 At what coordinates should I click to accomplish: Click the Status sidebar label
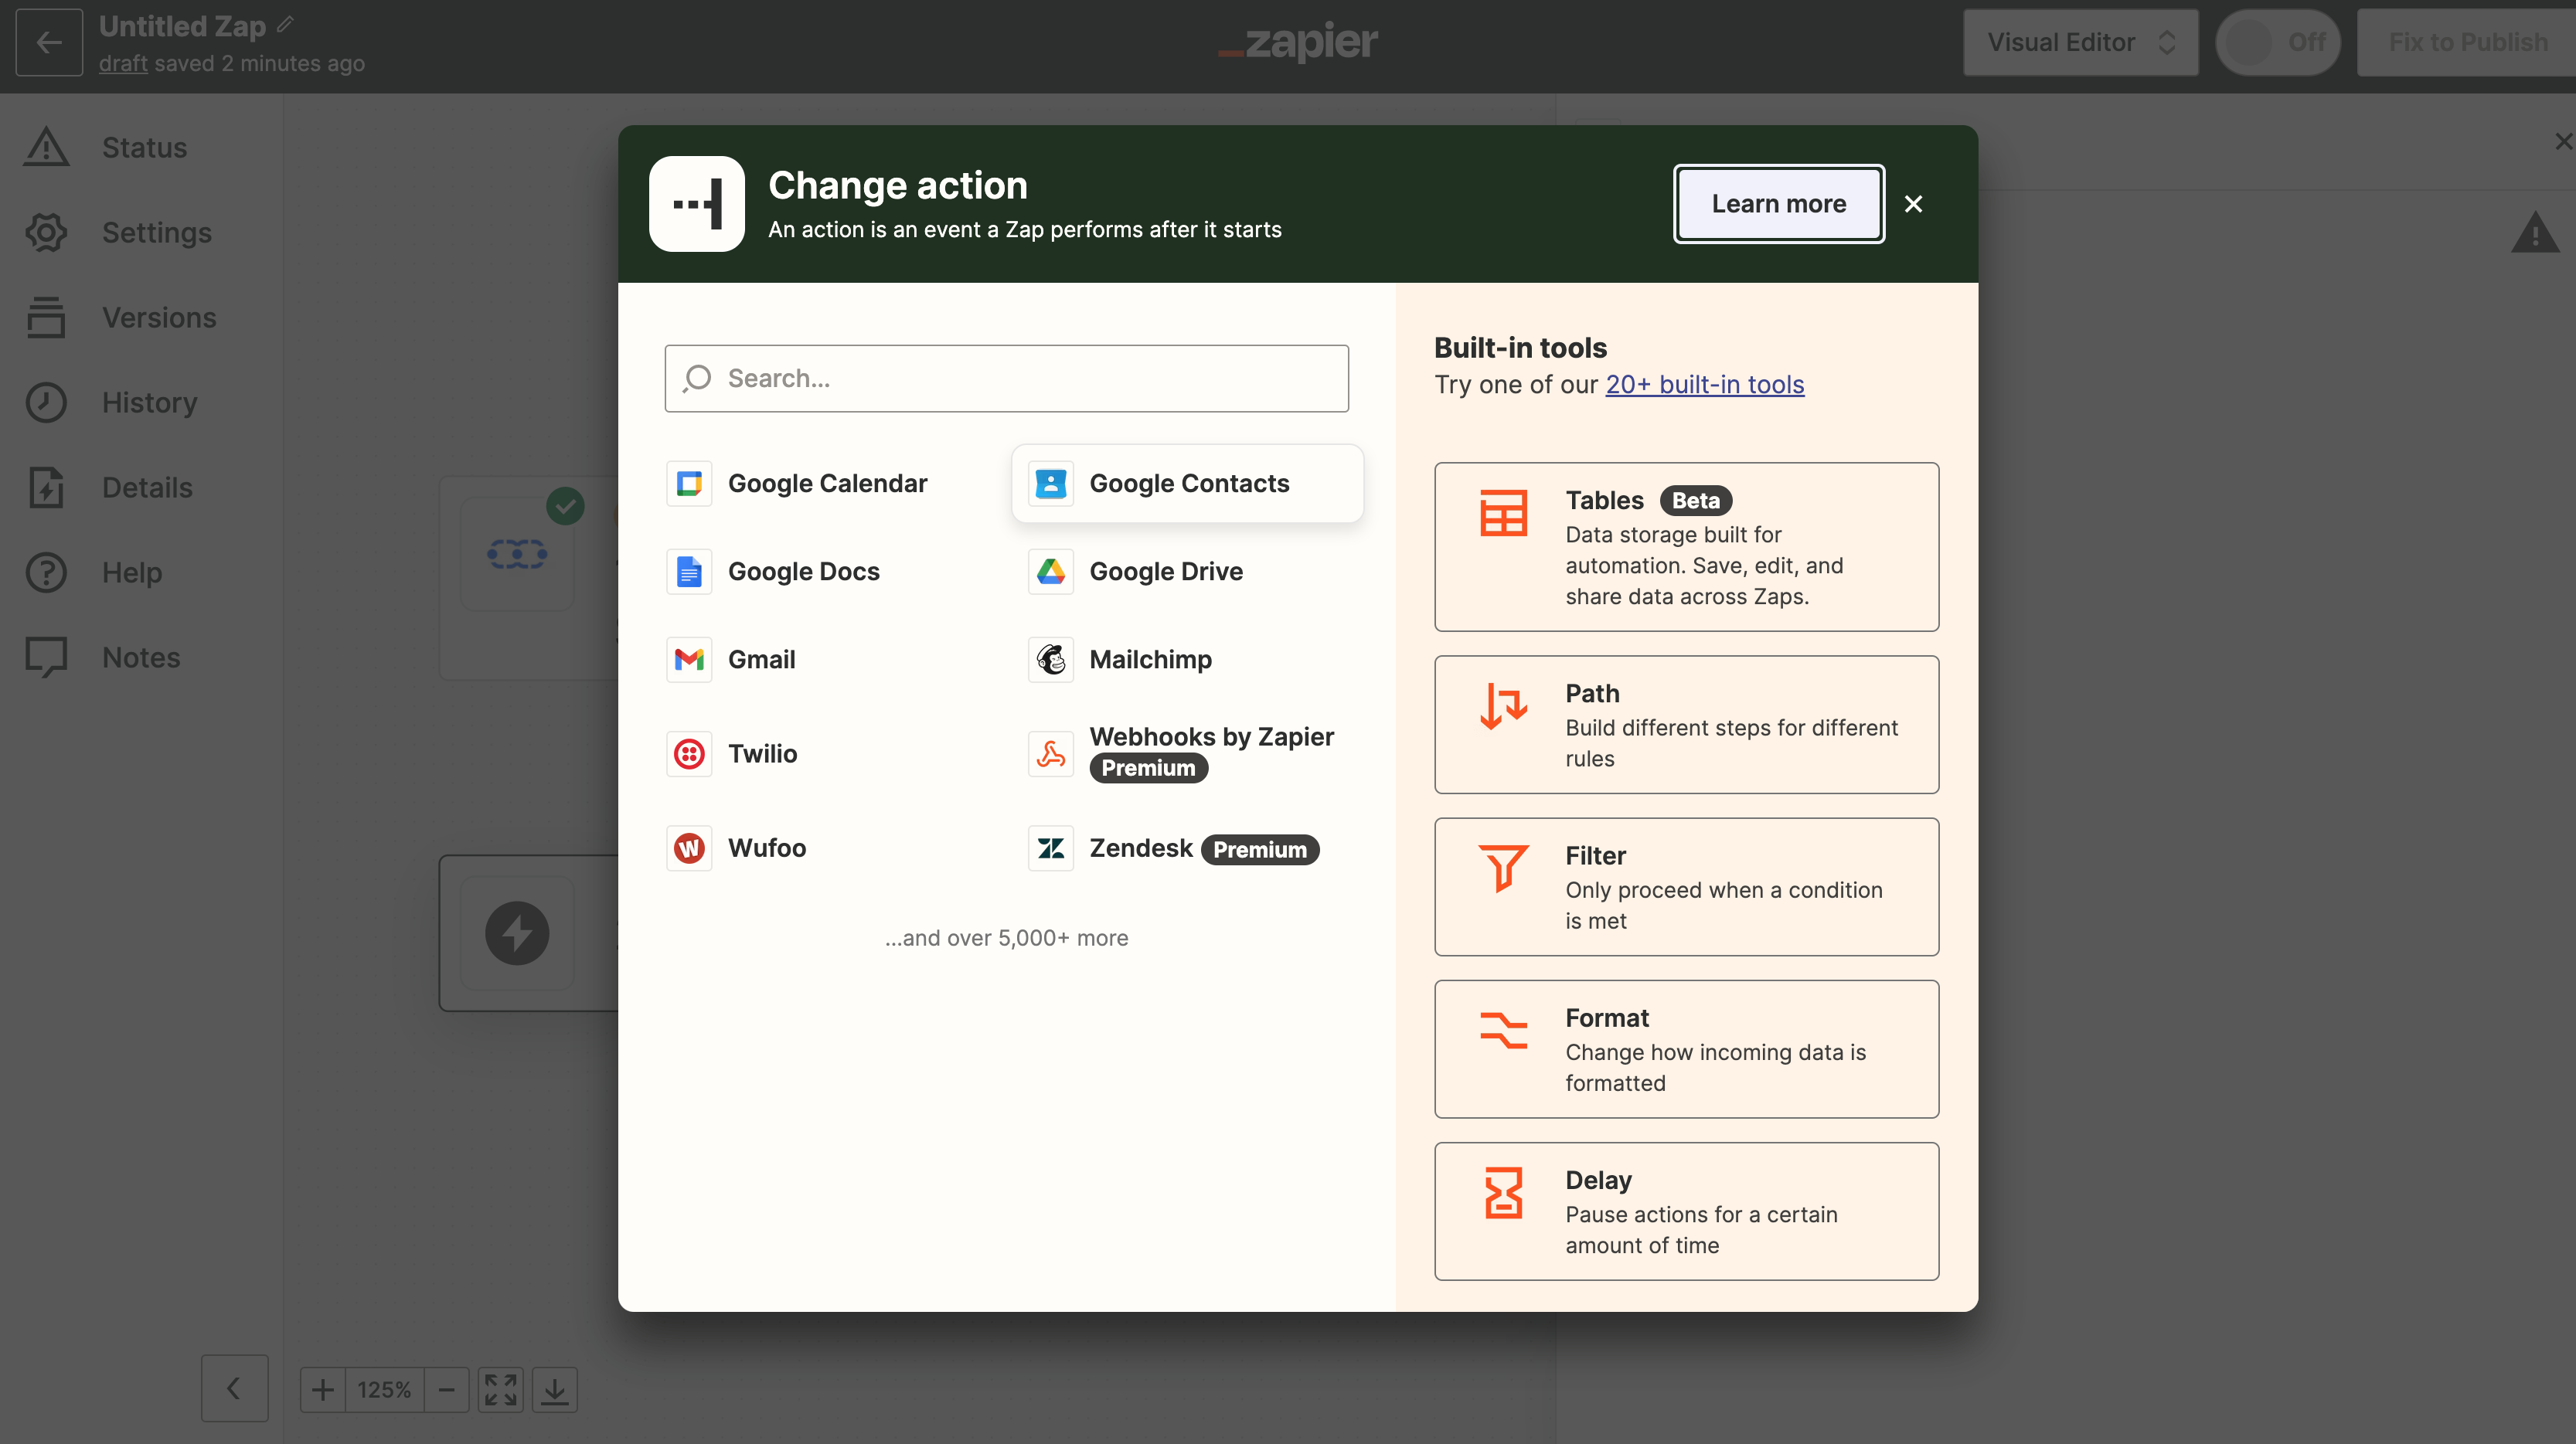(144, 147)
